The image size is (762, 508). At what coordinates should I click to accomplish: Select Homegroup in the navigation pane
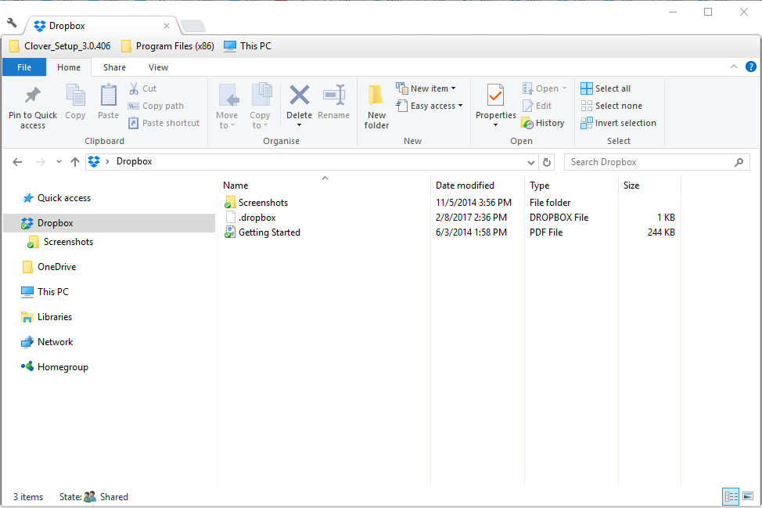tap(55, 367)
